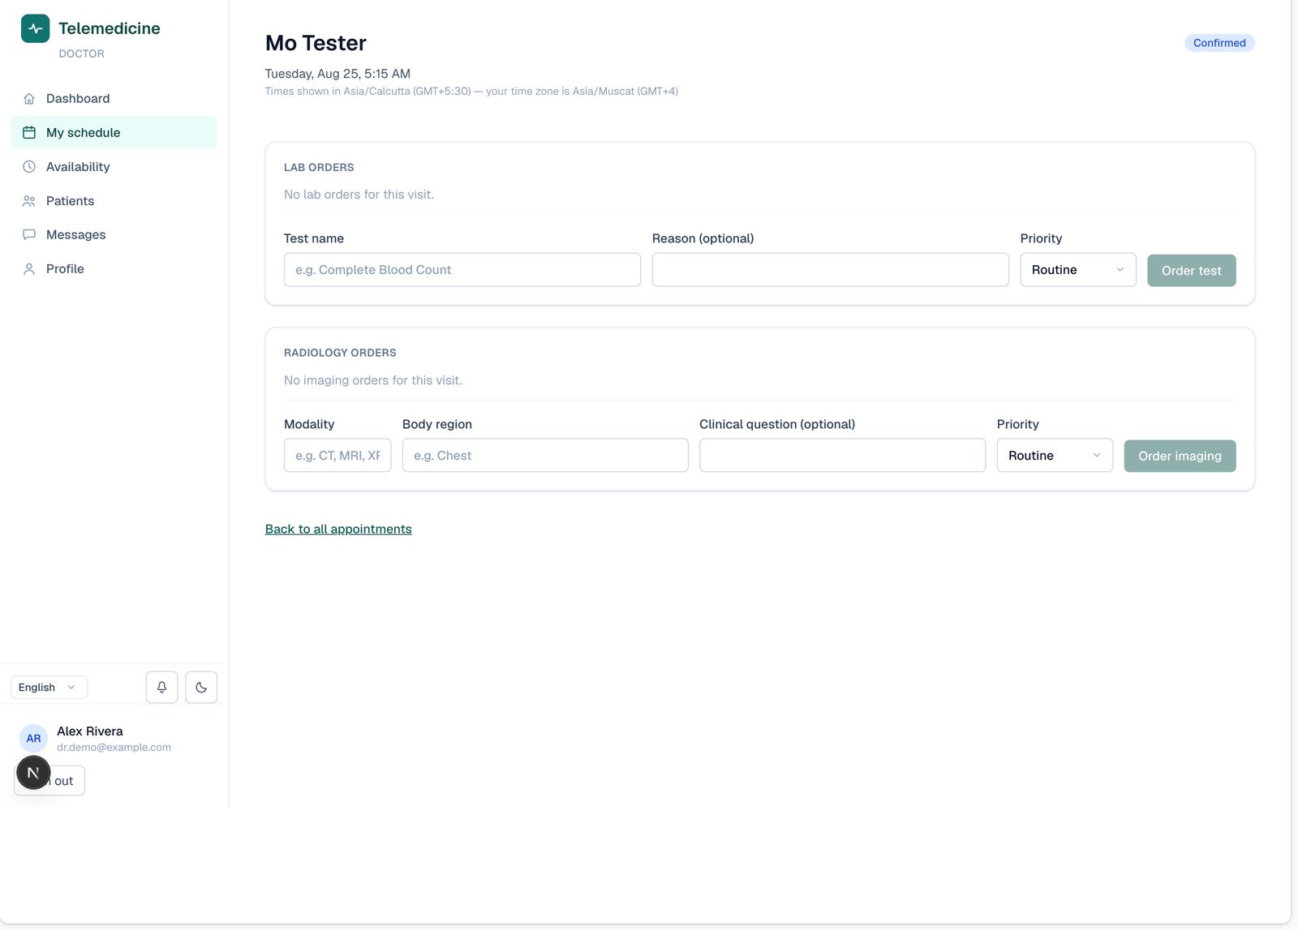Click the AR user avatar
The height and width of the screenshot is (930, 1298).
[33, 739]
